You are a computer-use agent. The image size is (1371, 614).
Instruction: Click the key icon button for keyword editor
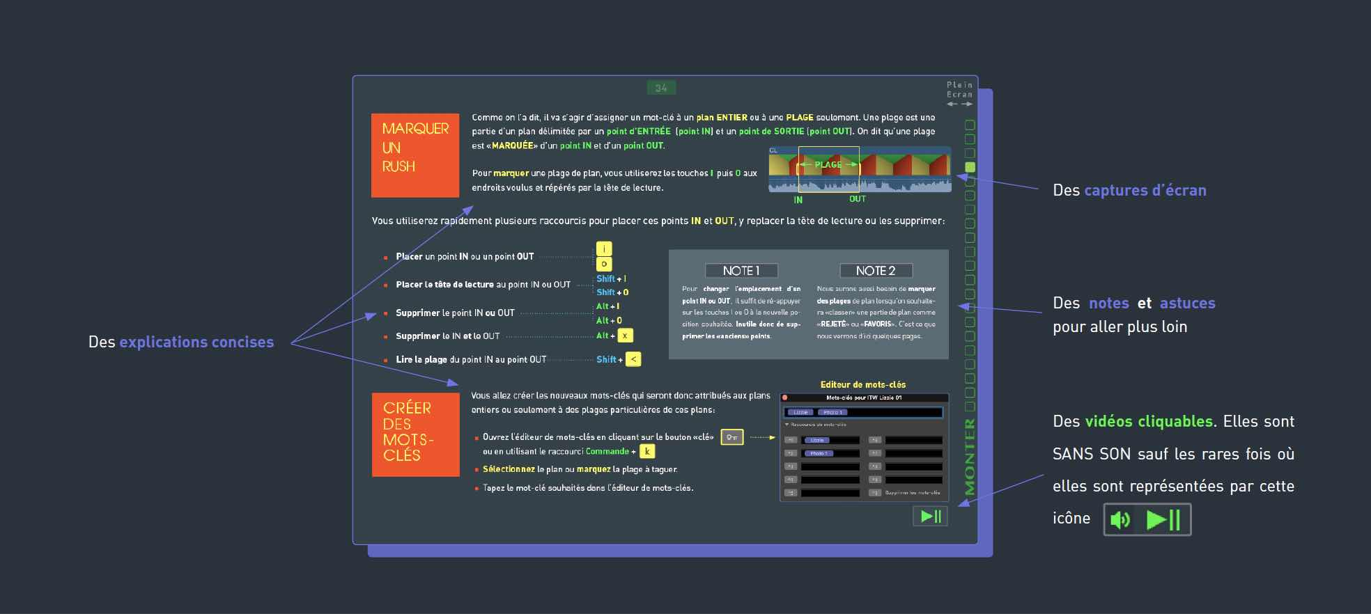tap(731, 437)
